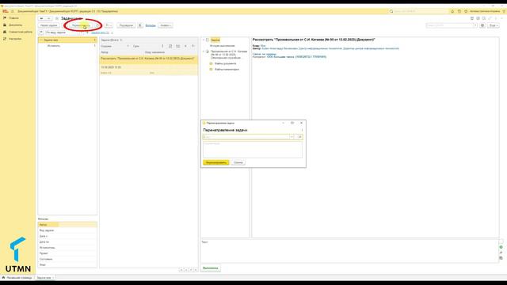The width and height of the screenshot is (507, 285).
Task: Click the back navigation arrow
Action: 42,18
